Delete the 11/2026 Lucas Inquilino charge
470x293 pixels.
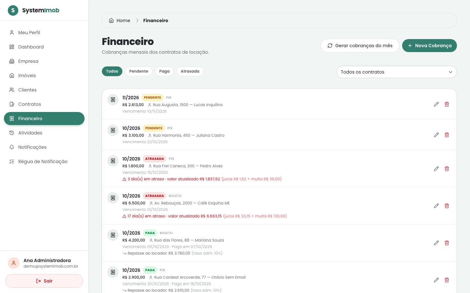pos(447,104)
